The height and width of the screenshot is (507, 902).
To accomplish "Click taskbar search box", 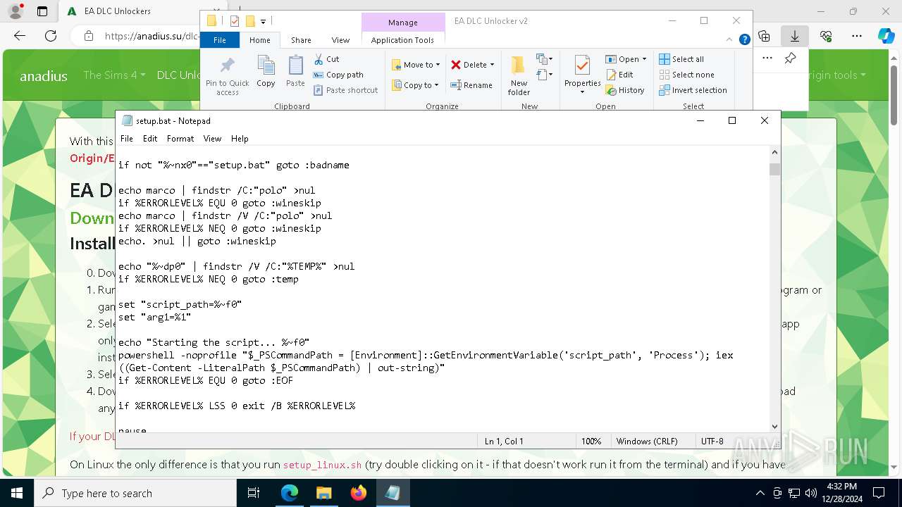I will [135, 493].
